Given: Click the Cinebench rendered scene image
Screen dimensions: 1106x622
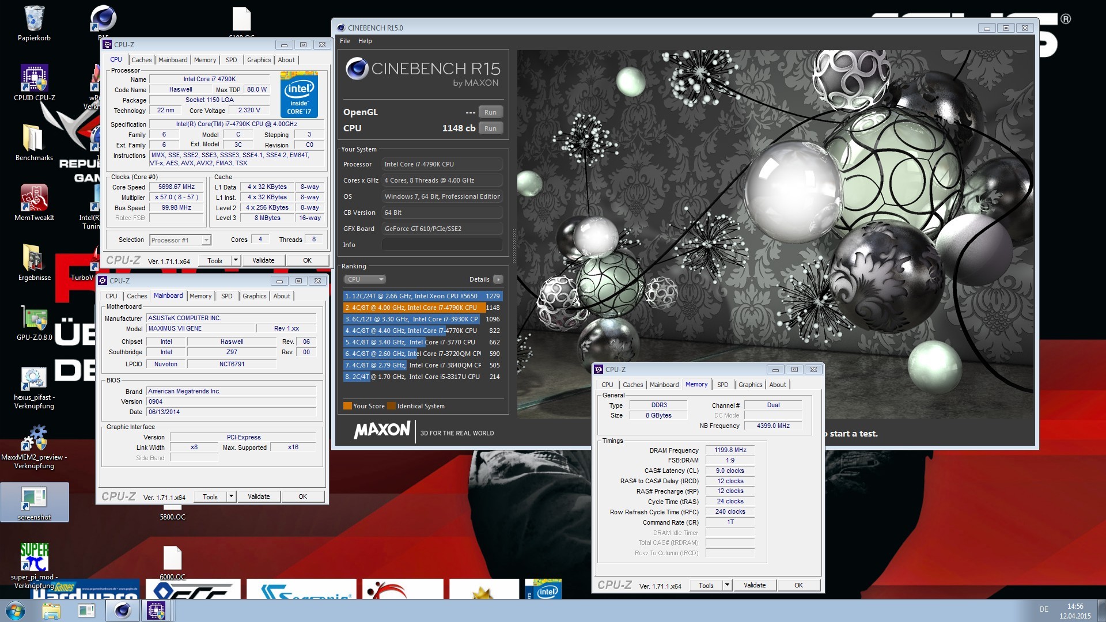Looking at the screenshot, I should click(x=775, y=233).
